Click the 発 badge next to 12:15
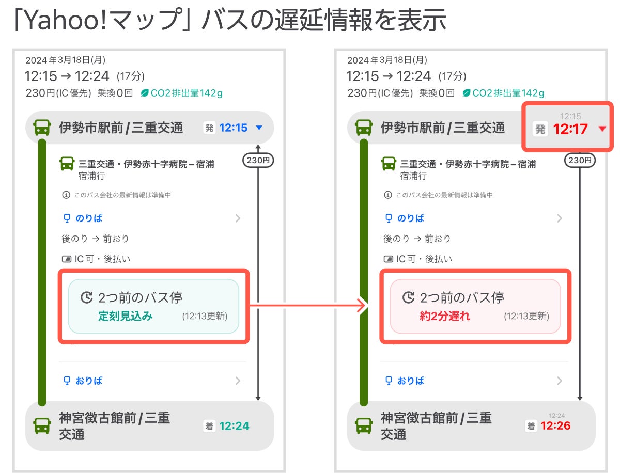Screen dimensions: 620x473 click(209, 128)
